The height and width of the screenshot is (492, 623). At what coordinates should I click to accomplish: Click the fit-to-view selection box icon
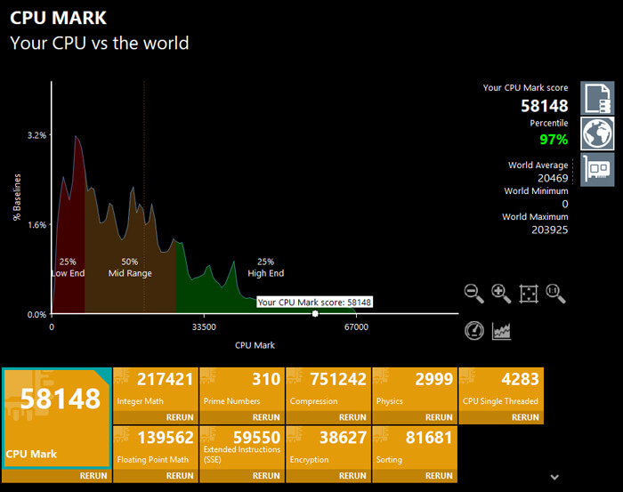point(529,293)
